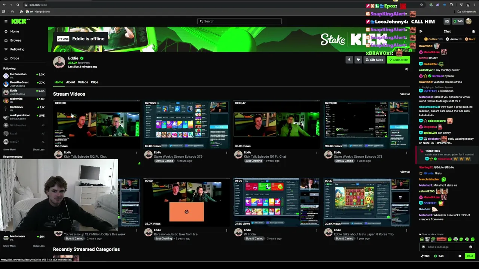Open the chat leaderboard podium icon
This screenshot has height=269, width=479.
click(473, 31)
